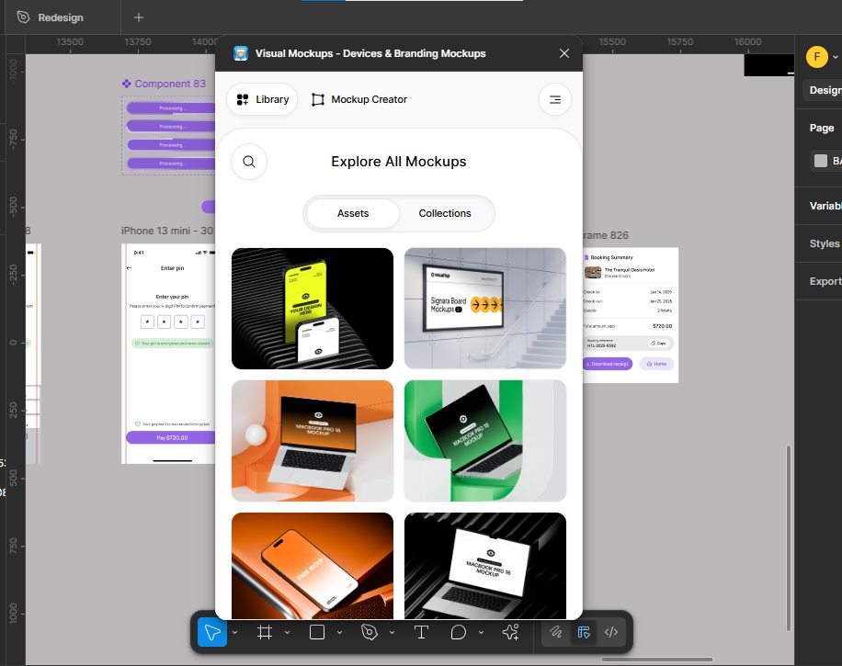Select the Component 83 label on canvas
842x666 pixels.
(165, 84)
